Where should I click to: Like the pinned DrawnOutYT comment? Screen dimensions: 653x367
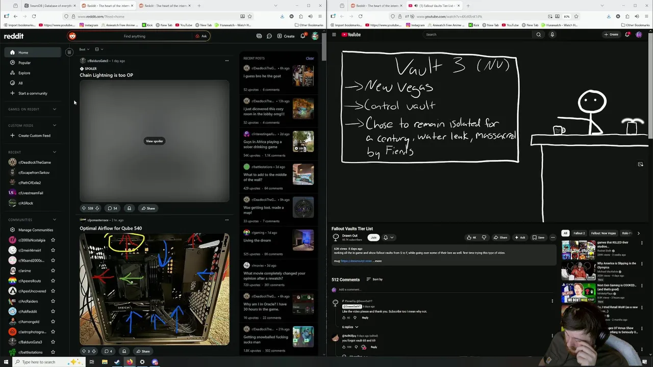344,318
